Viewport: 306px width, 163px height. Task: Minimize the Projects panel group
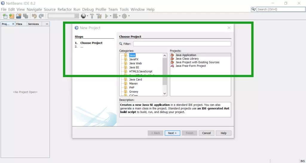[x=47, y=24]
